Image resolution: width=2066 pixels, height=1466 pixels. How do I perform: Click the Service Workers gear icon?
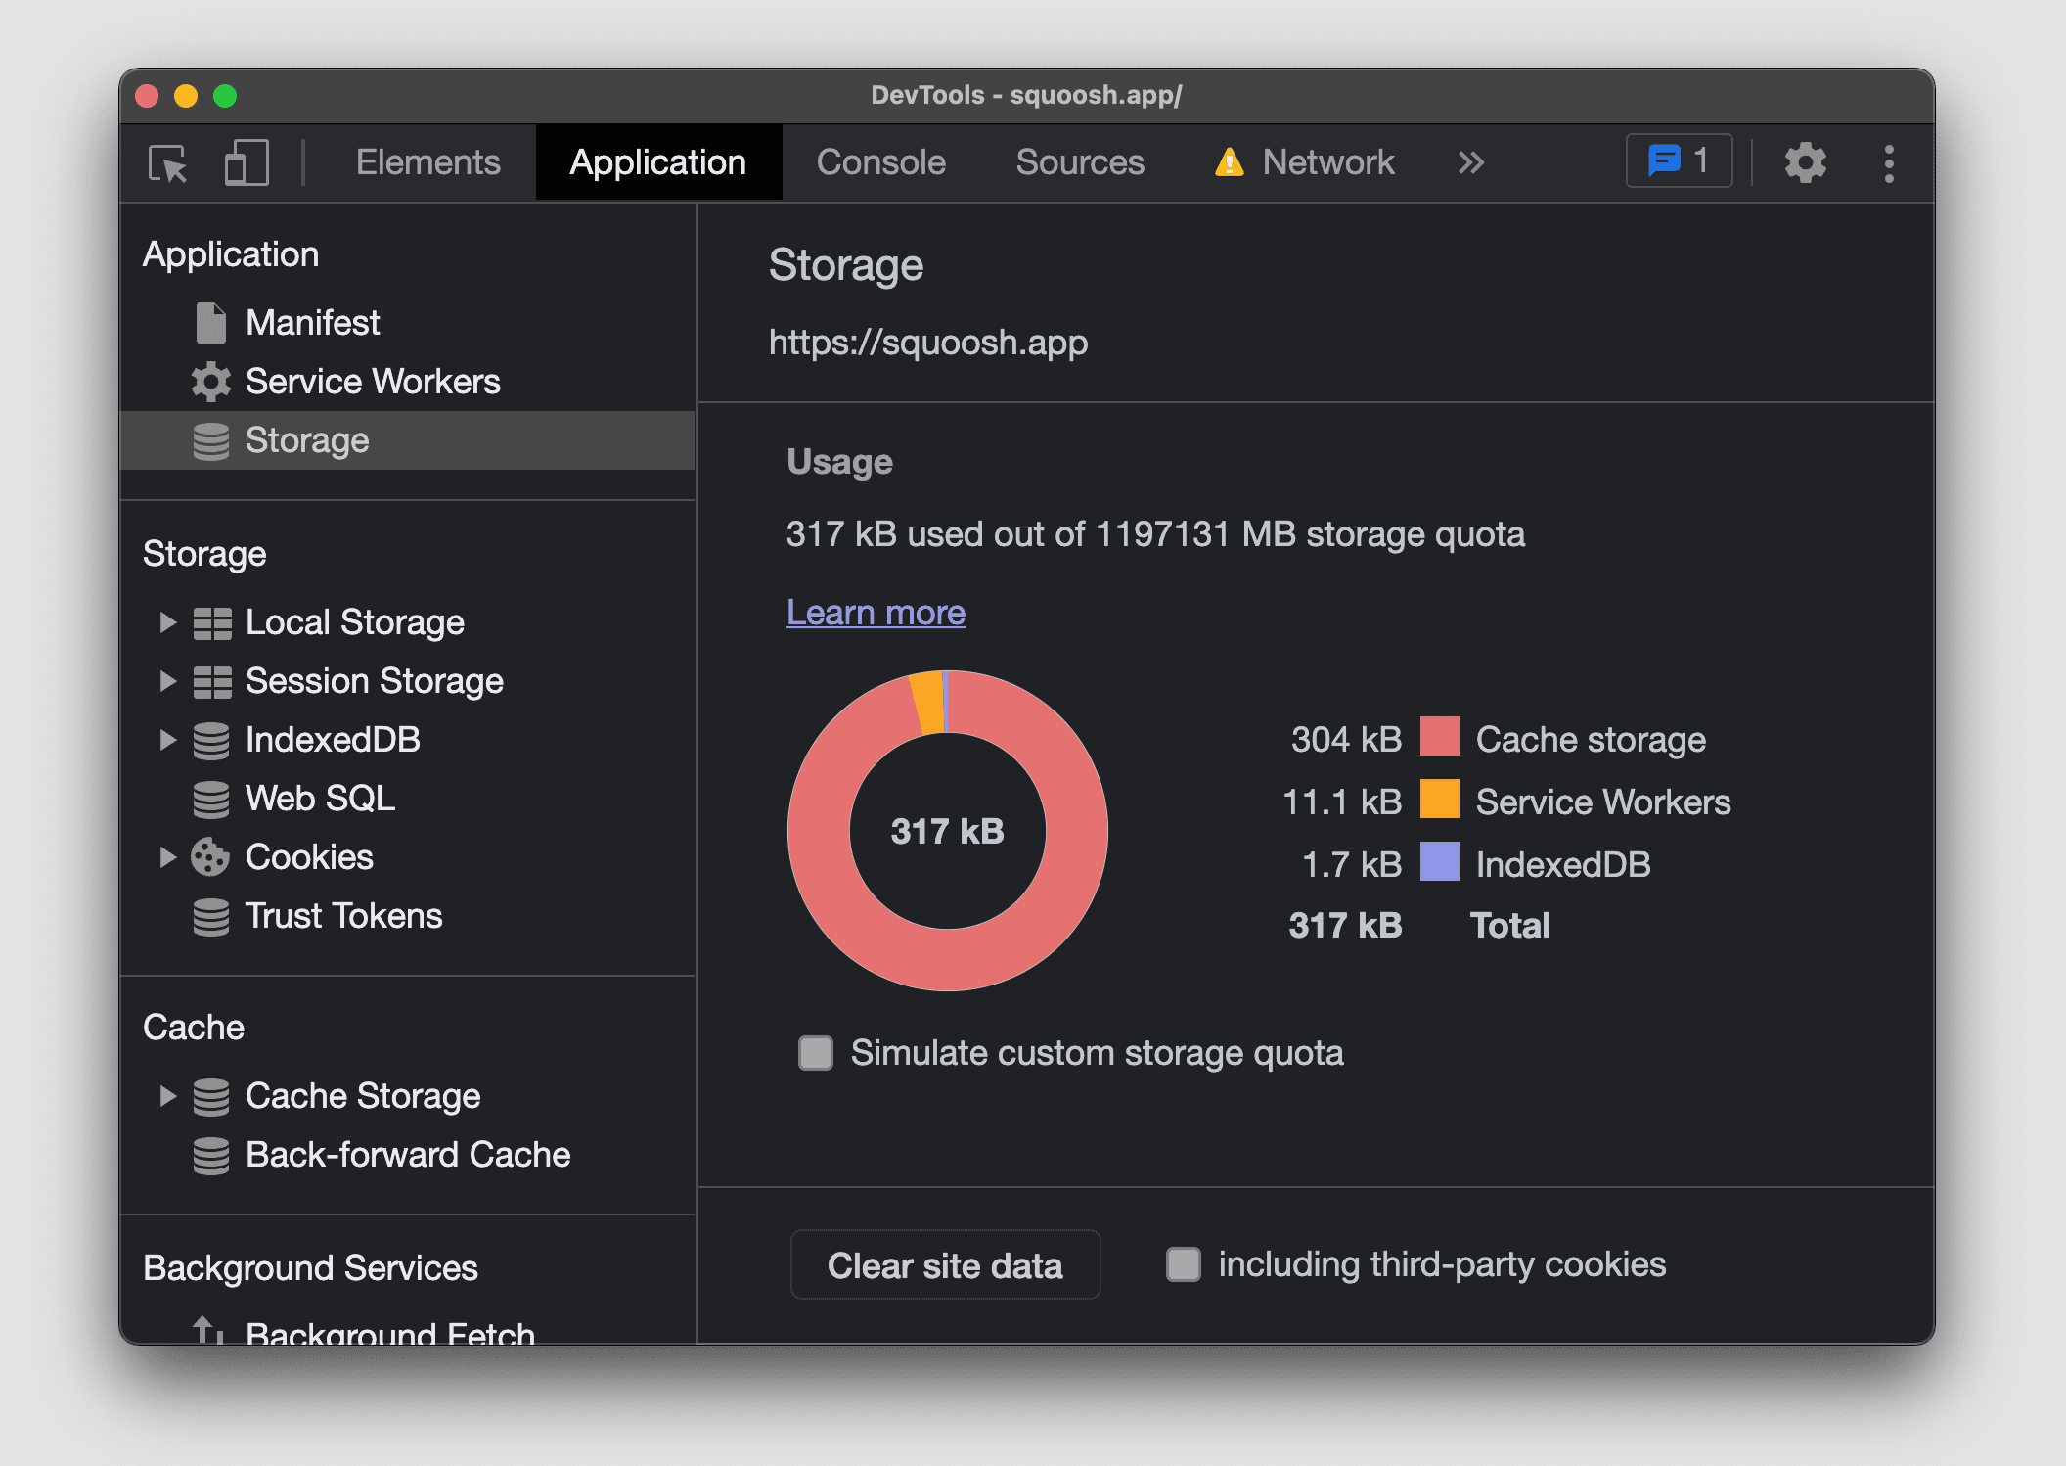[x=212, y=379]
